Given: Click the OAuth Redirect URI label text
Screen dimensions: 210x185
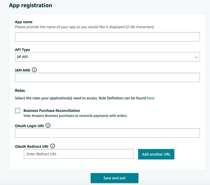Looking at the screenshot, I should coord(31,147).
